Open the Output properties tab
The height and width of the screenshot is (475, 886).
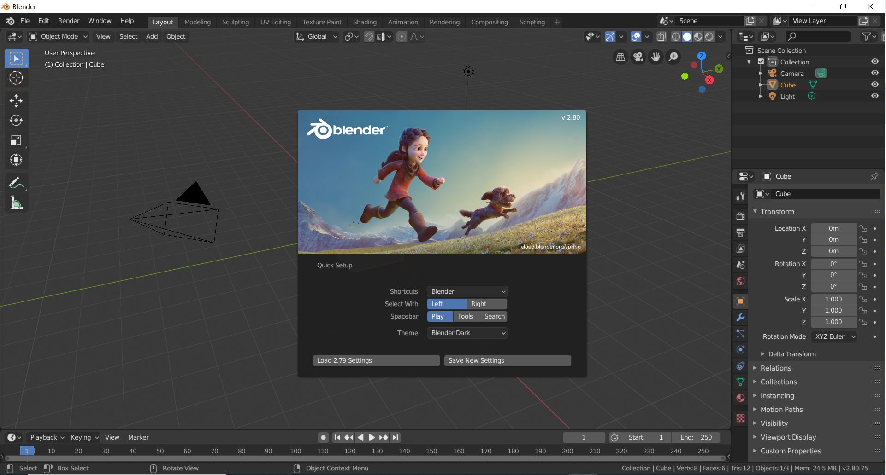(740, 232)
